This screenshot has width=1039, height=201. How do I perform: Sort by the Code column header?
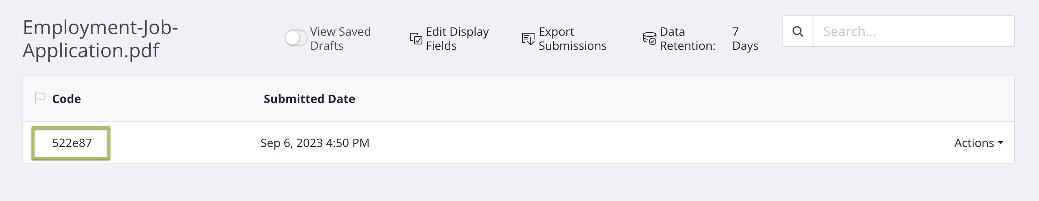[x=67, y=99]
